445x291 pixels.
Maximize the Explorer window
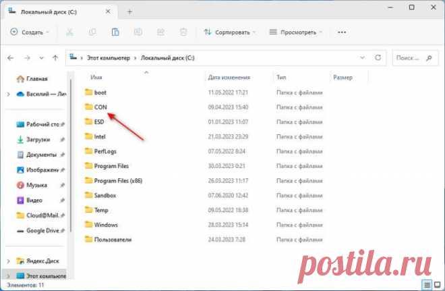pyautogui.click(x=412, y=7)
